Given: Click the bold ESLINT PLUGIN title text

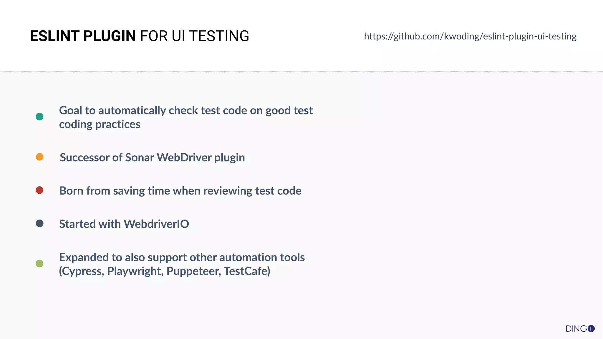Looking at the screenshot, I should tap(83, 36).
